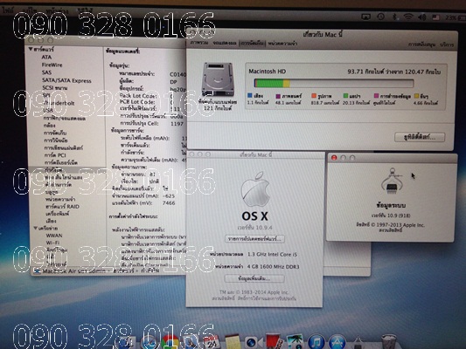Click the Bluetooth status icon
This screenshot has width=466, height=349.
pos(394,17)
